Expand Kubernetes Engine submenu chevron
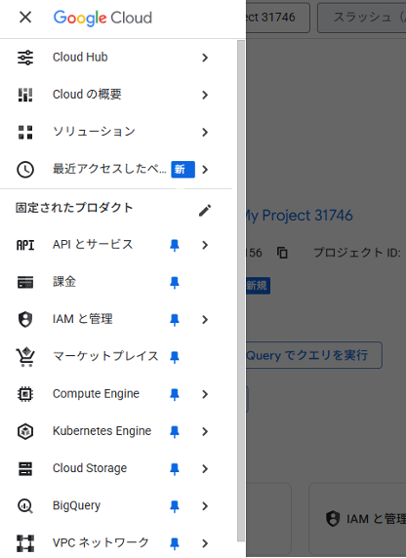 205,431
